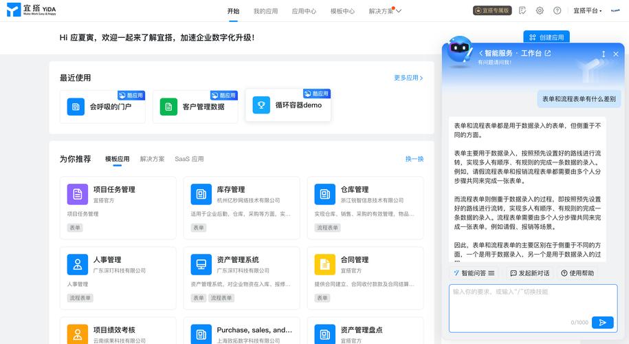Click the 项目任务管理 purple icon
This screenshot has width=629, height=344.
pos(78,194)
